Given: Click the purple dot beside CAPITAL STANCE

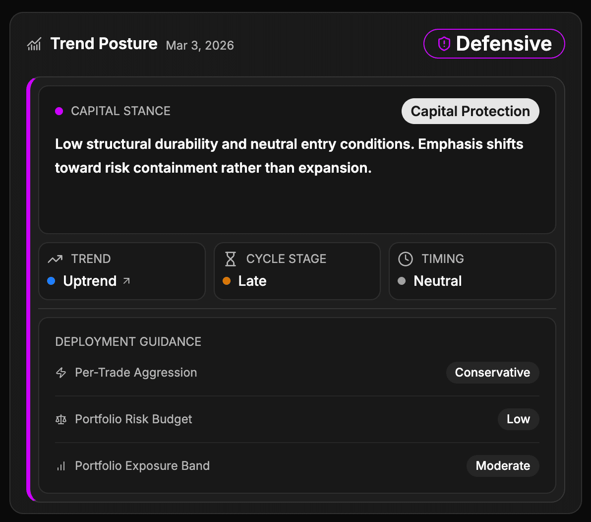Looking at the screenshot, I should pos(59,111).
